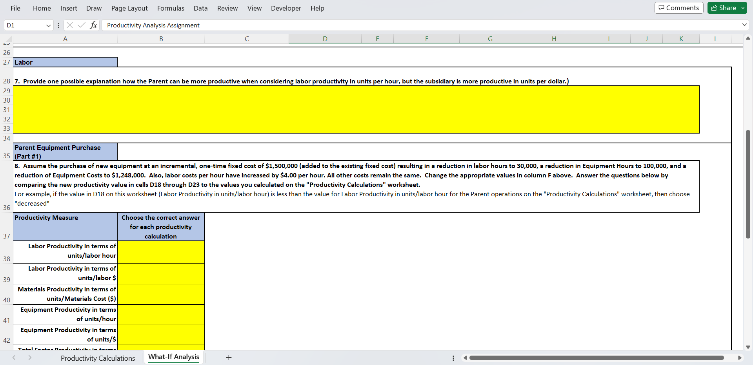The width and height of the screenshot is (753, 365).
Task: Select the yellow answer cell for units/labor hour
Action: [161, 252]
